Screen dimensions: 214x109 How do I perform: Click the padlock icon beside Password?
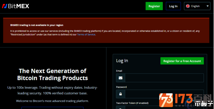point(120,94)
